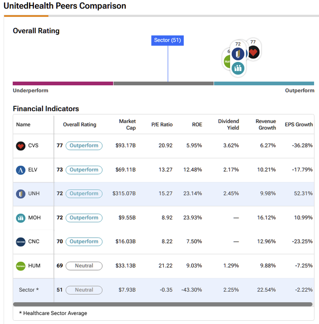
Task: Click the ELV logo icon in the table
Action: (x=20, y=170)
